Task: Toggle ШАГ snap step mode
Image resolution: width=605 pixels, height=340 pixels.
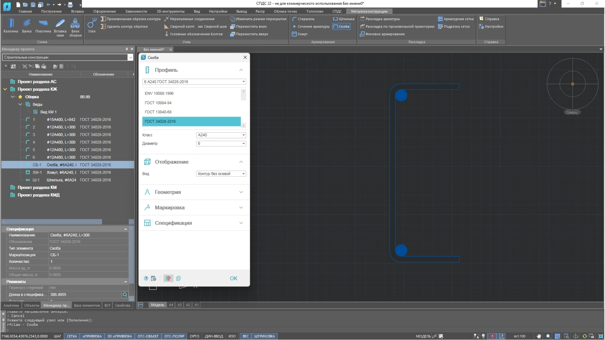Action: click(x=57, y=336)
